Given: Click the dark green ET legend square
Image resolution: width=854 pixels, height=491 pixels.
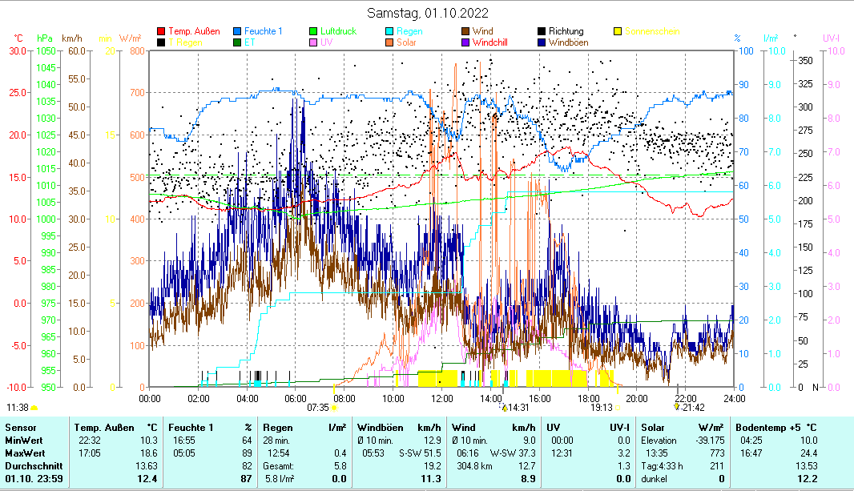Looking at the screenshot, I should point(238,42).
